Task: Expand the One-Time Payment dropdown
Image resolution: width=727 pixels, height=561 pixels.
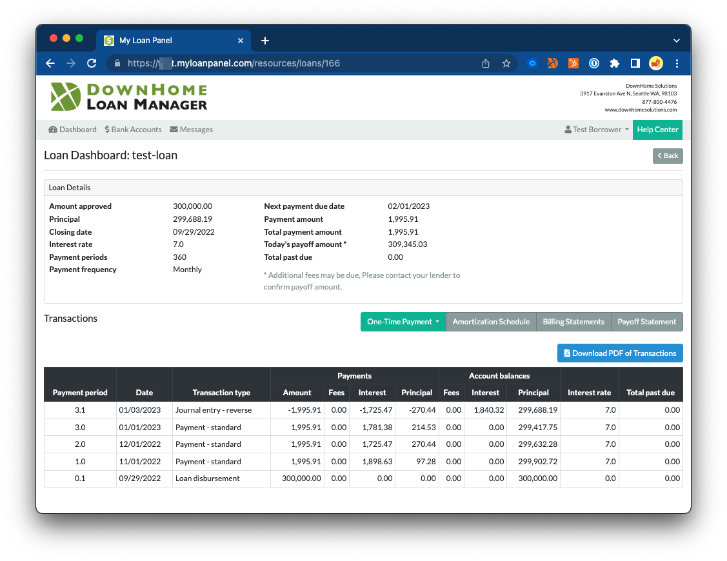Action: coord(403,322)
